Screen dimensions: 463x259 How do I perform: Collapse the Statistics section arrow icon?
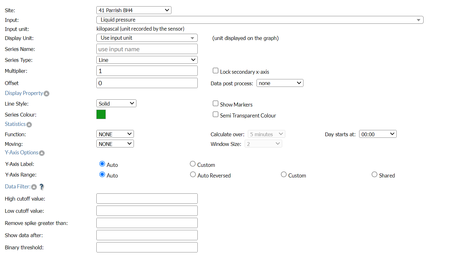[29, 125]
